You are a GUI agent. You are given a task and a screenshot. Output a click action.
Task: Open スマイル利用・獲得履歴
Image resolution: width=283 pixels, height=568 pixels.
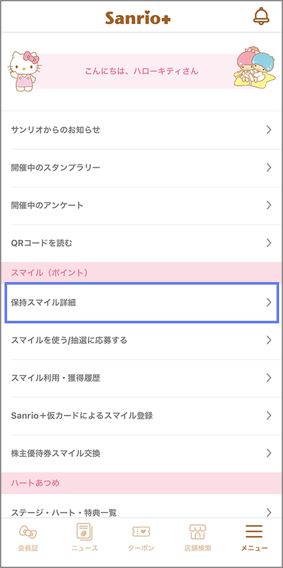point(141,378)
